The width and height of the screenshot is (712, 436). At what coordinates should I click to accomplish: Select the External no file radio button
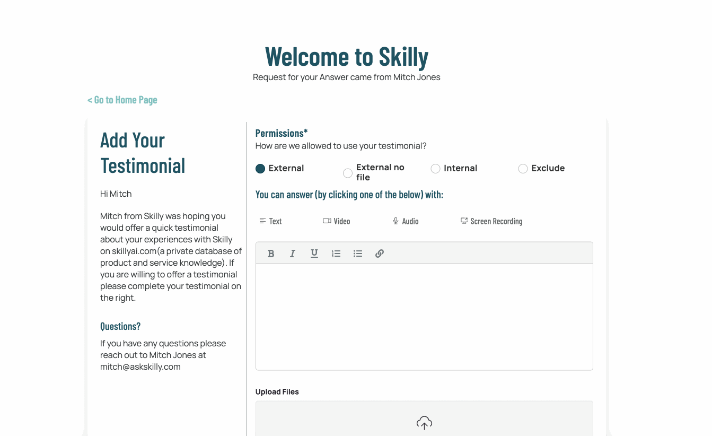pyautogui.click(x=348, y=173)
